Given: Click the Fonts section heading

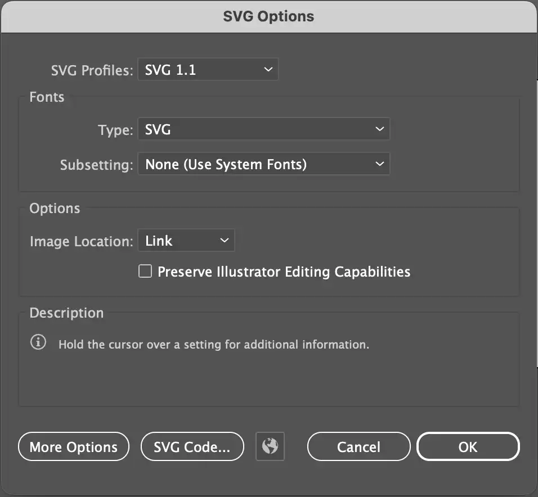Looking at the screenshot, I should 47,97.
